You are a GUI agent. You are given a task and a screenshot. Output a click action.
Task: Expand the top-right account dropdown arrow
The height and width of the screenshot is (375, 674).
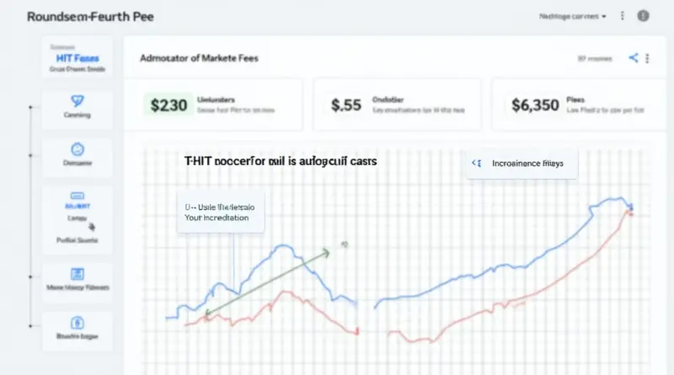tap(603, 16)
